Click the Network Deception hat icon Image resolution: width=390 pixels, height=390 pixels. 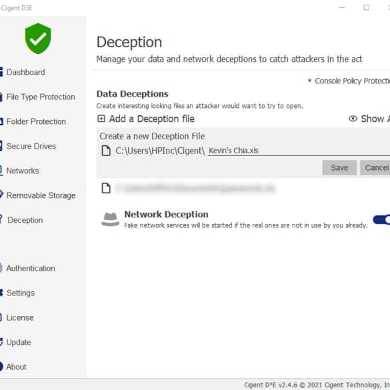click(110, 219)
